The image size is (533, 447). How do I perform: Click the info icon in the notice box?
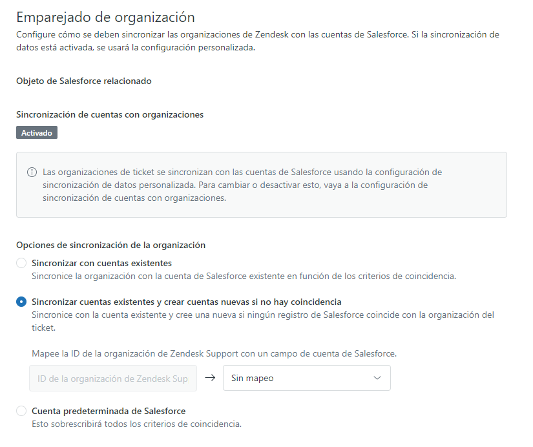[x=32, y=172]
